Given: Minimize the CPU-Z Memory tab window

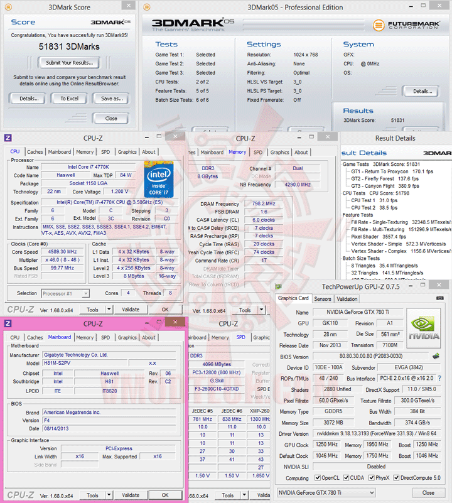Looking at the screenshot, I should (x=299, y=138).
